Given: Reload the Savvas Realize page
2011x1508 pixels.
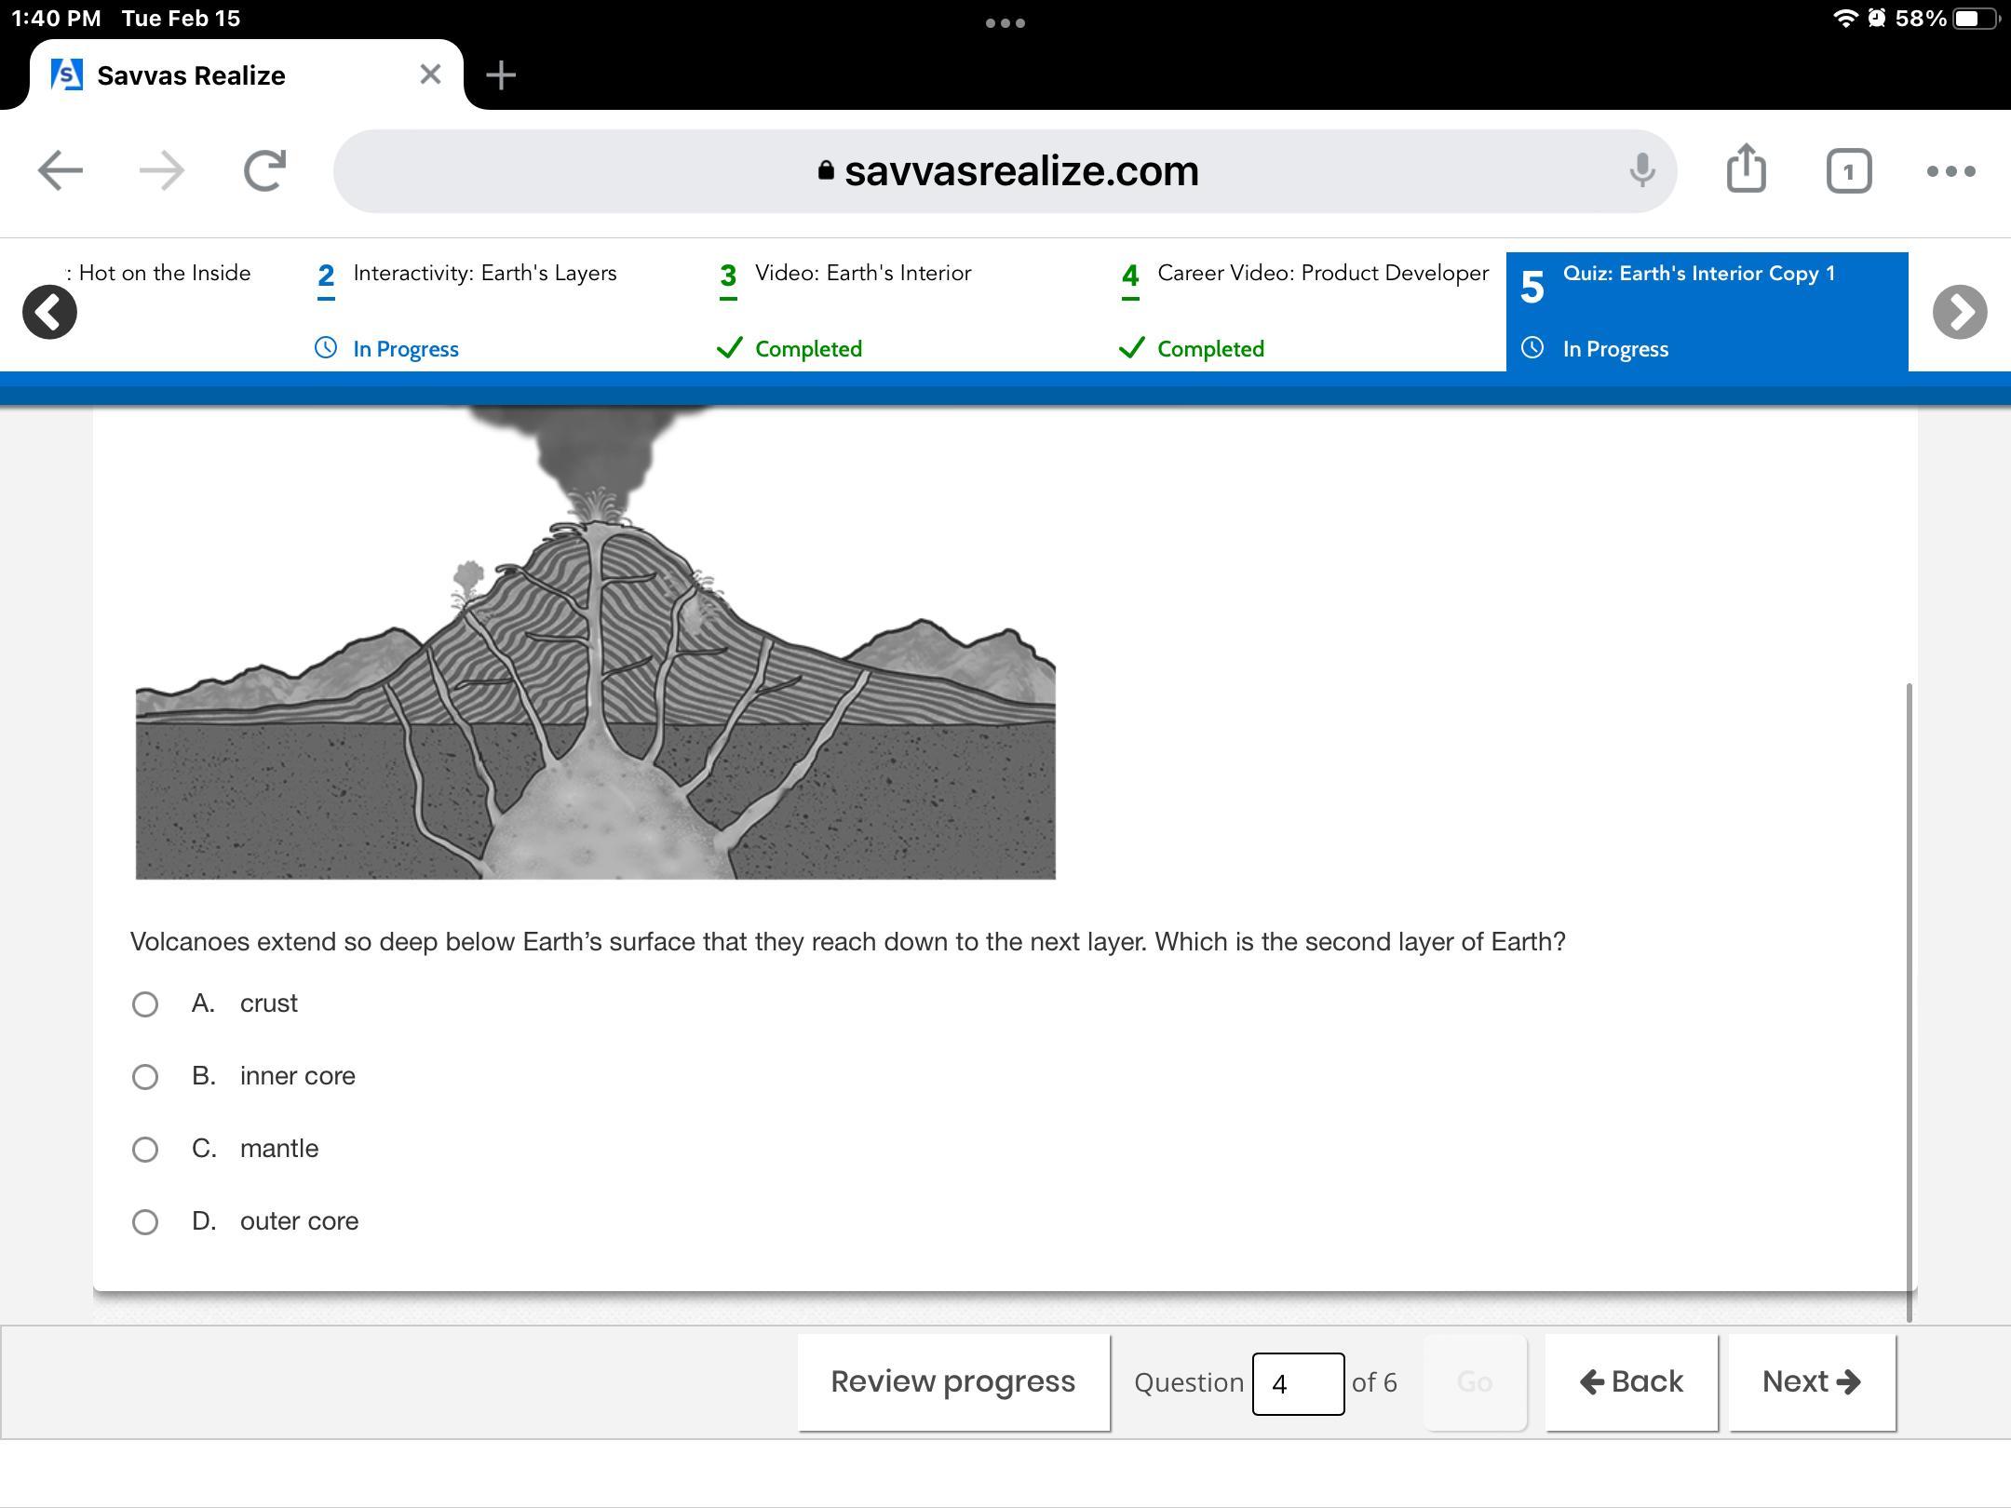Looking at the screenshot, I should pyautogui.click(x=264, y=171).
